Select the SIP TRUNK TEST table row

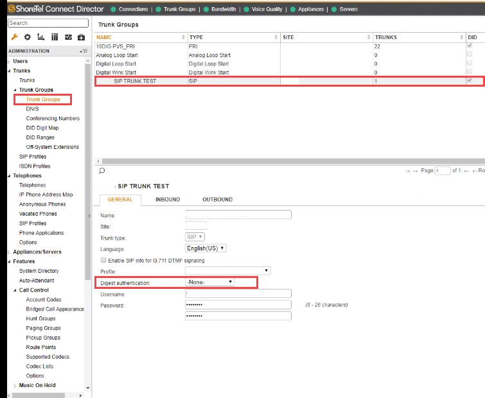tap(289, 81)
